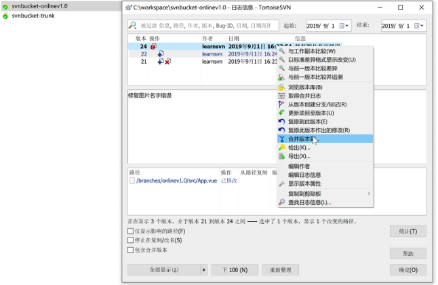Choose 编辑日志信息 from context menu
Viewport: 438px width, 285px height.
[325, 175]
